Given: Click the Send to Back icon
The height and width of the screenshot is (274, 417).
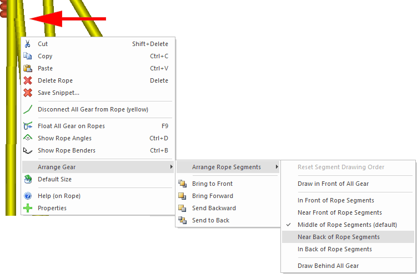Looking at the screenshot, I should (x=182, y=220).
